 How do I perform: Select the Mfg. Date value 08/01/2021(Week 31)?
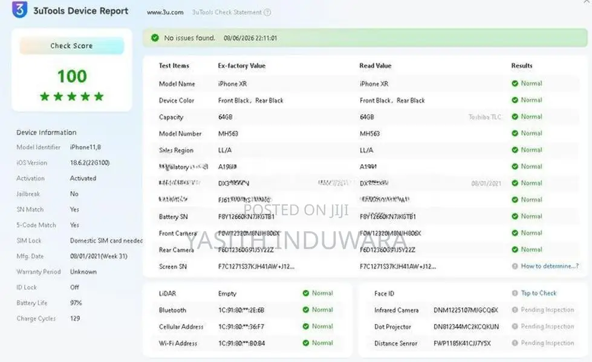pyautogui.click(x=99, y=256)
